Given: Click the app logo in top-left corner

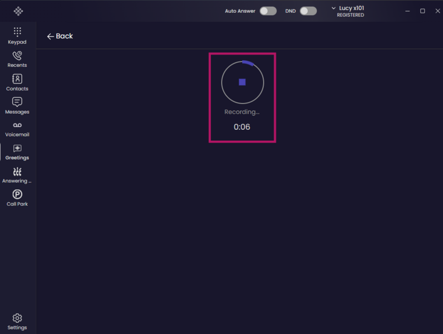Looking at the screenshot, I should tap(18, 11).
